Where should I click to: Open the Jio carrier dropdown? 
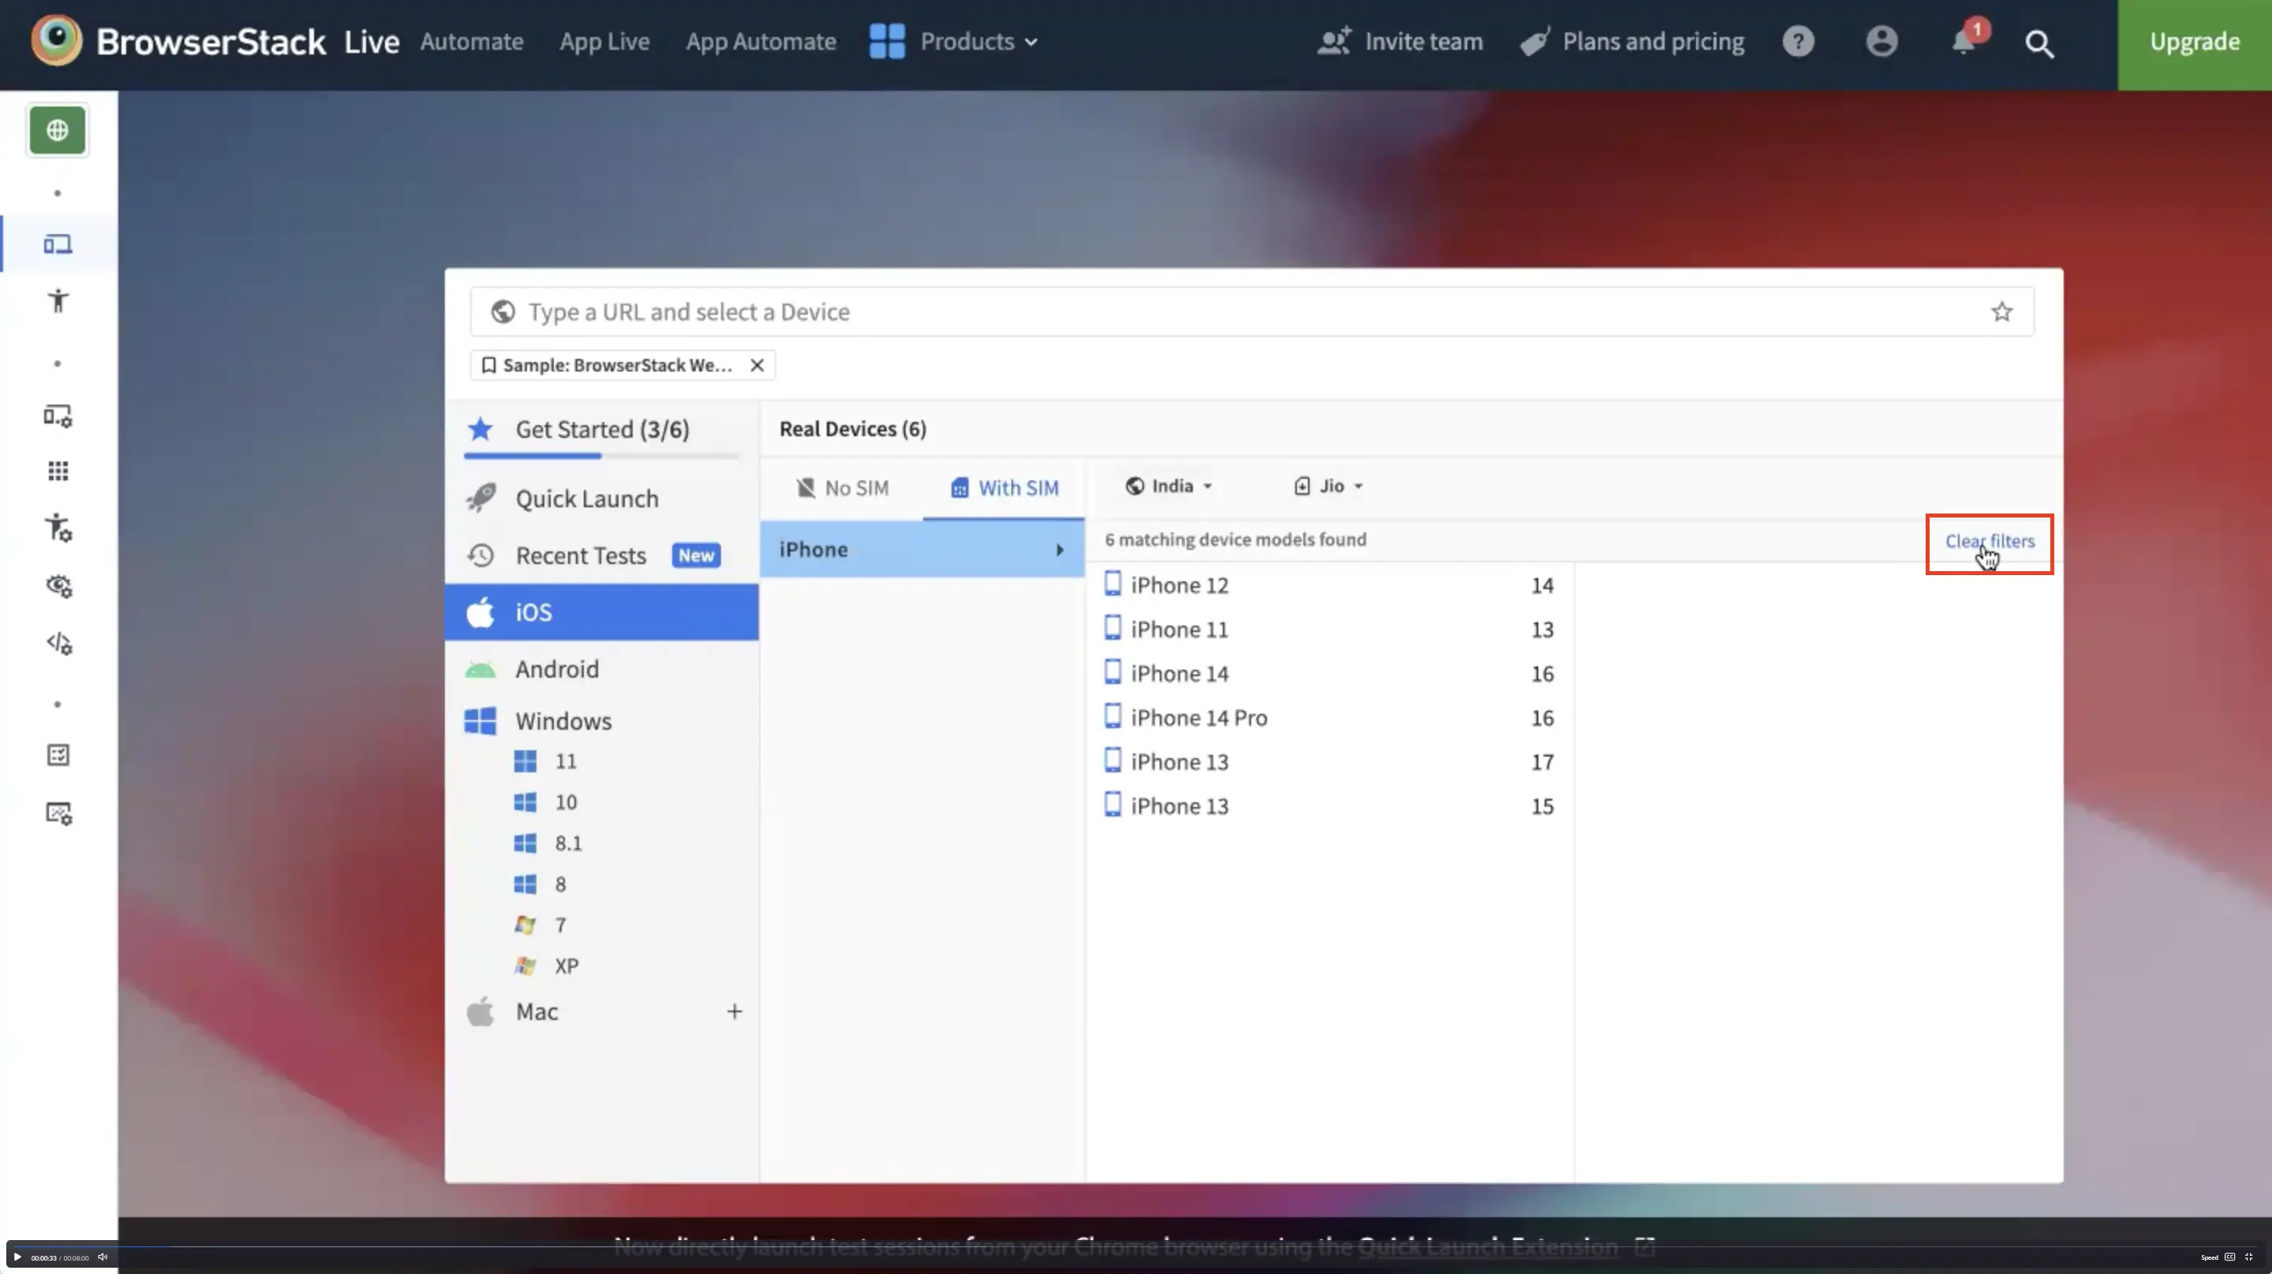tap(1328, 486)
